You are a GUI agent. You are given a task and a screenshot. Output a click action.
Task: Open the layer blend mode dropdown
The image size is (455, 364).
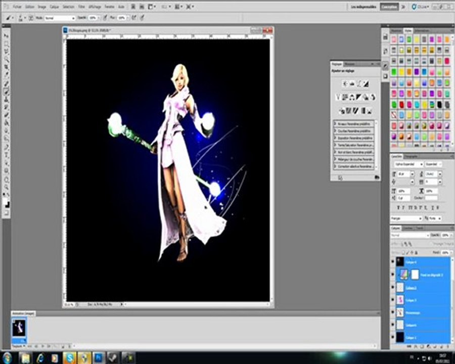pos(409,235)
